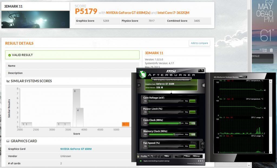The height and width of the screenshot is (168, 277).
Task: Click the Physics Score value 7017
Action: (x=151, y=21)
